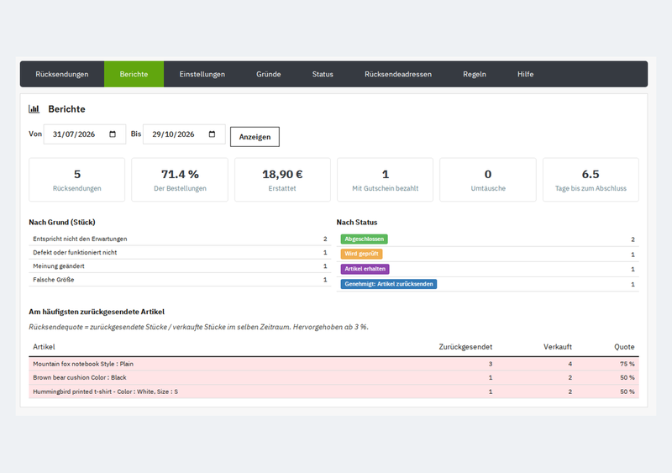The image size is (672, 473).
Task: Open the Gründe tab
Action: coord(268,74)
